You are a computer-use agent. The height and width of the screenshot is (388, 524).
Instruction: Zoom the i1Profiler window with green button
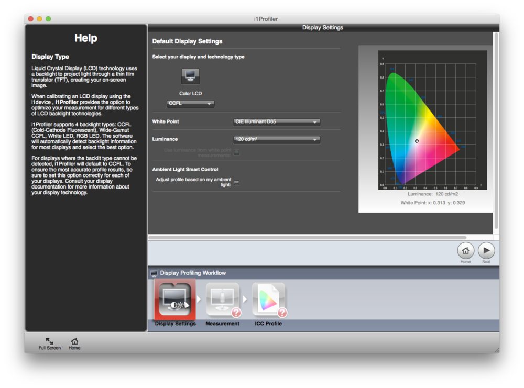(48, 19)
